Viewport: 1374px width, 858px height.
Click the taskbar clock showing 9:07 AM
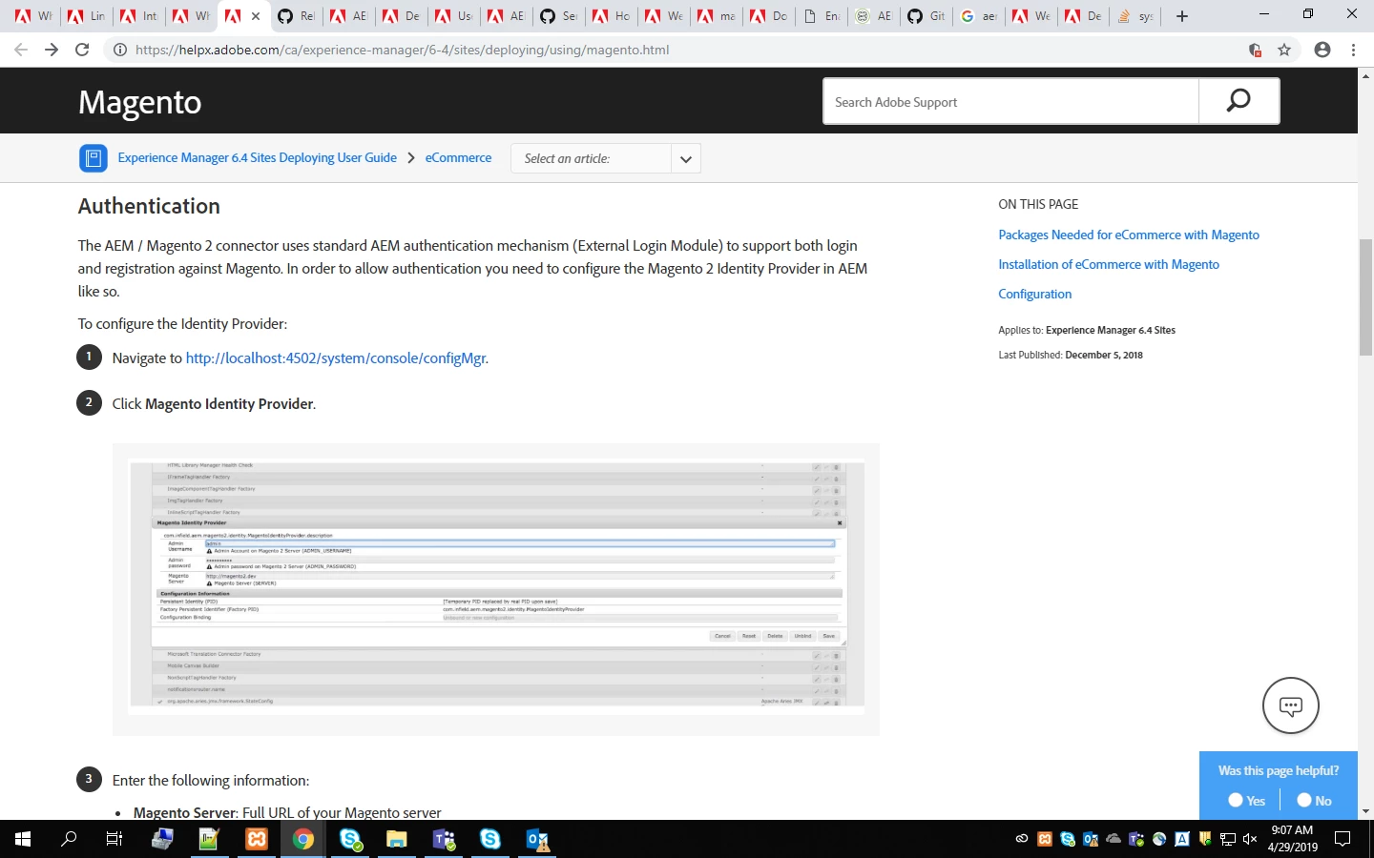coord(1292,839)
